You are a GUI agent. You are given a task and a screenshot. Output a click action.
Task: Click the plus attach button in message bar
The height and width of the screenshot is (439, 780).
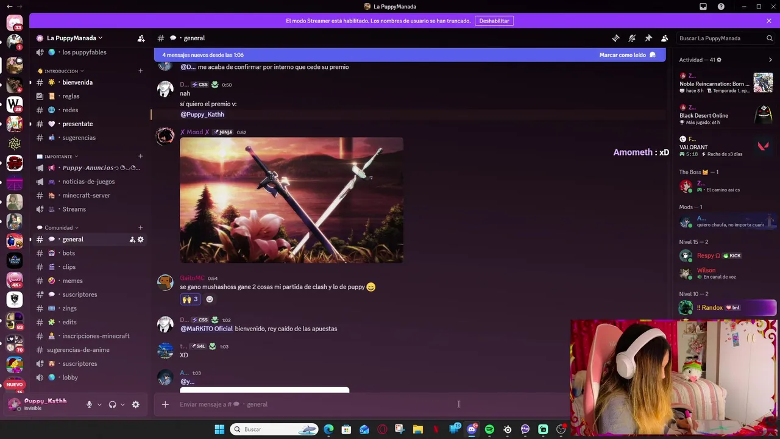pyautogui.click(x=165, y=404)
